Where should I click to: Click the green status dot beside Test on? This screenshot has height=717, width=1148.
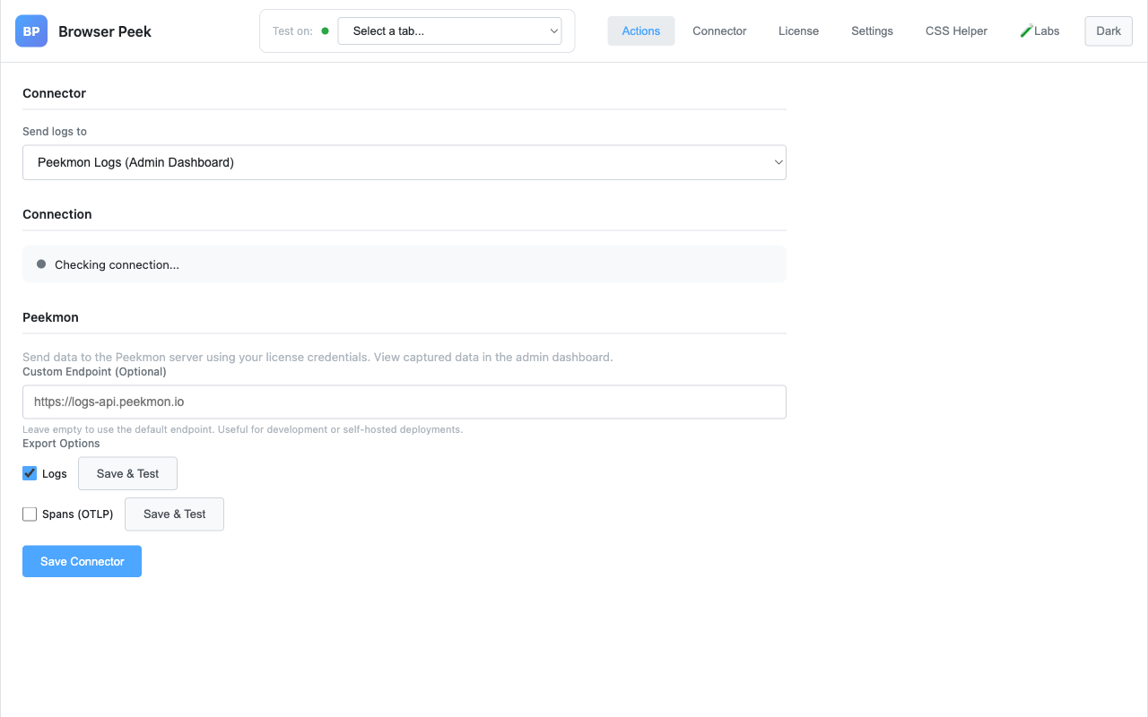pyautogui.click(x=325, y=30)
